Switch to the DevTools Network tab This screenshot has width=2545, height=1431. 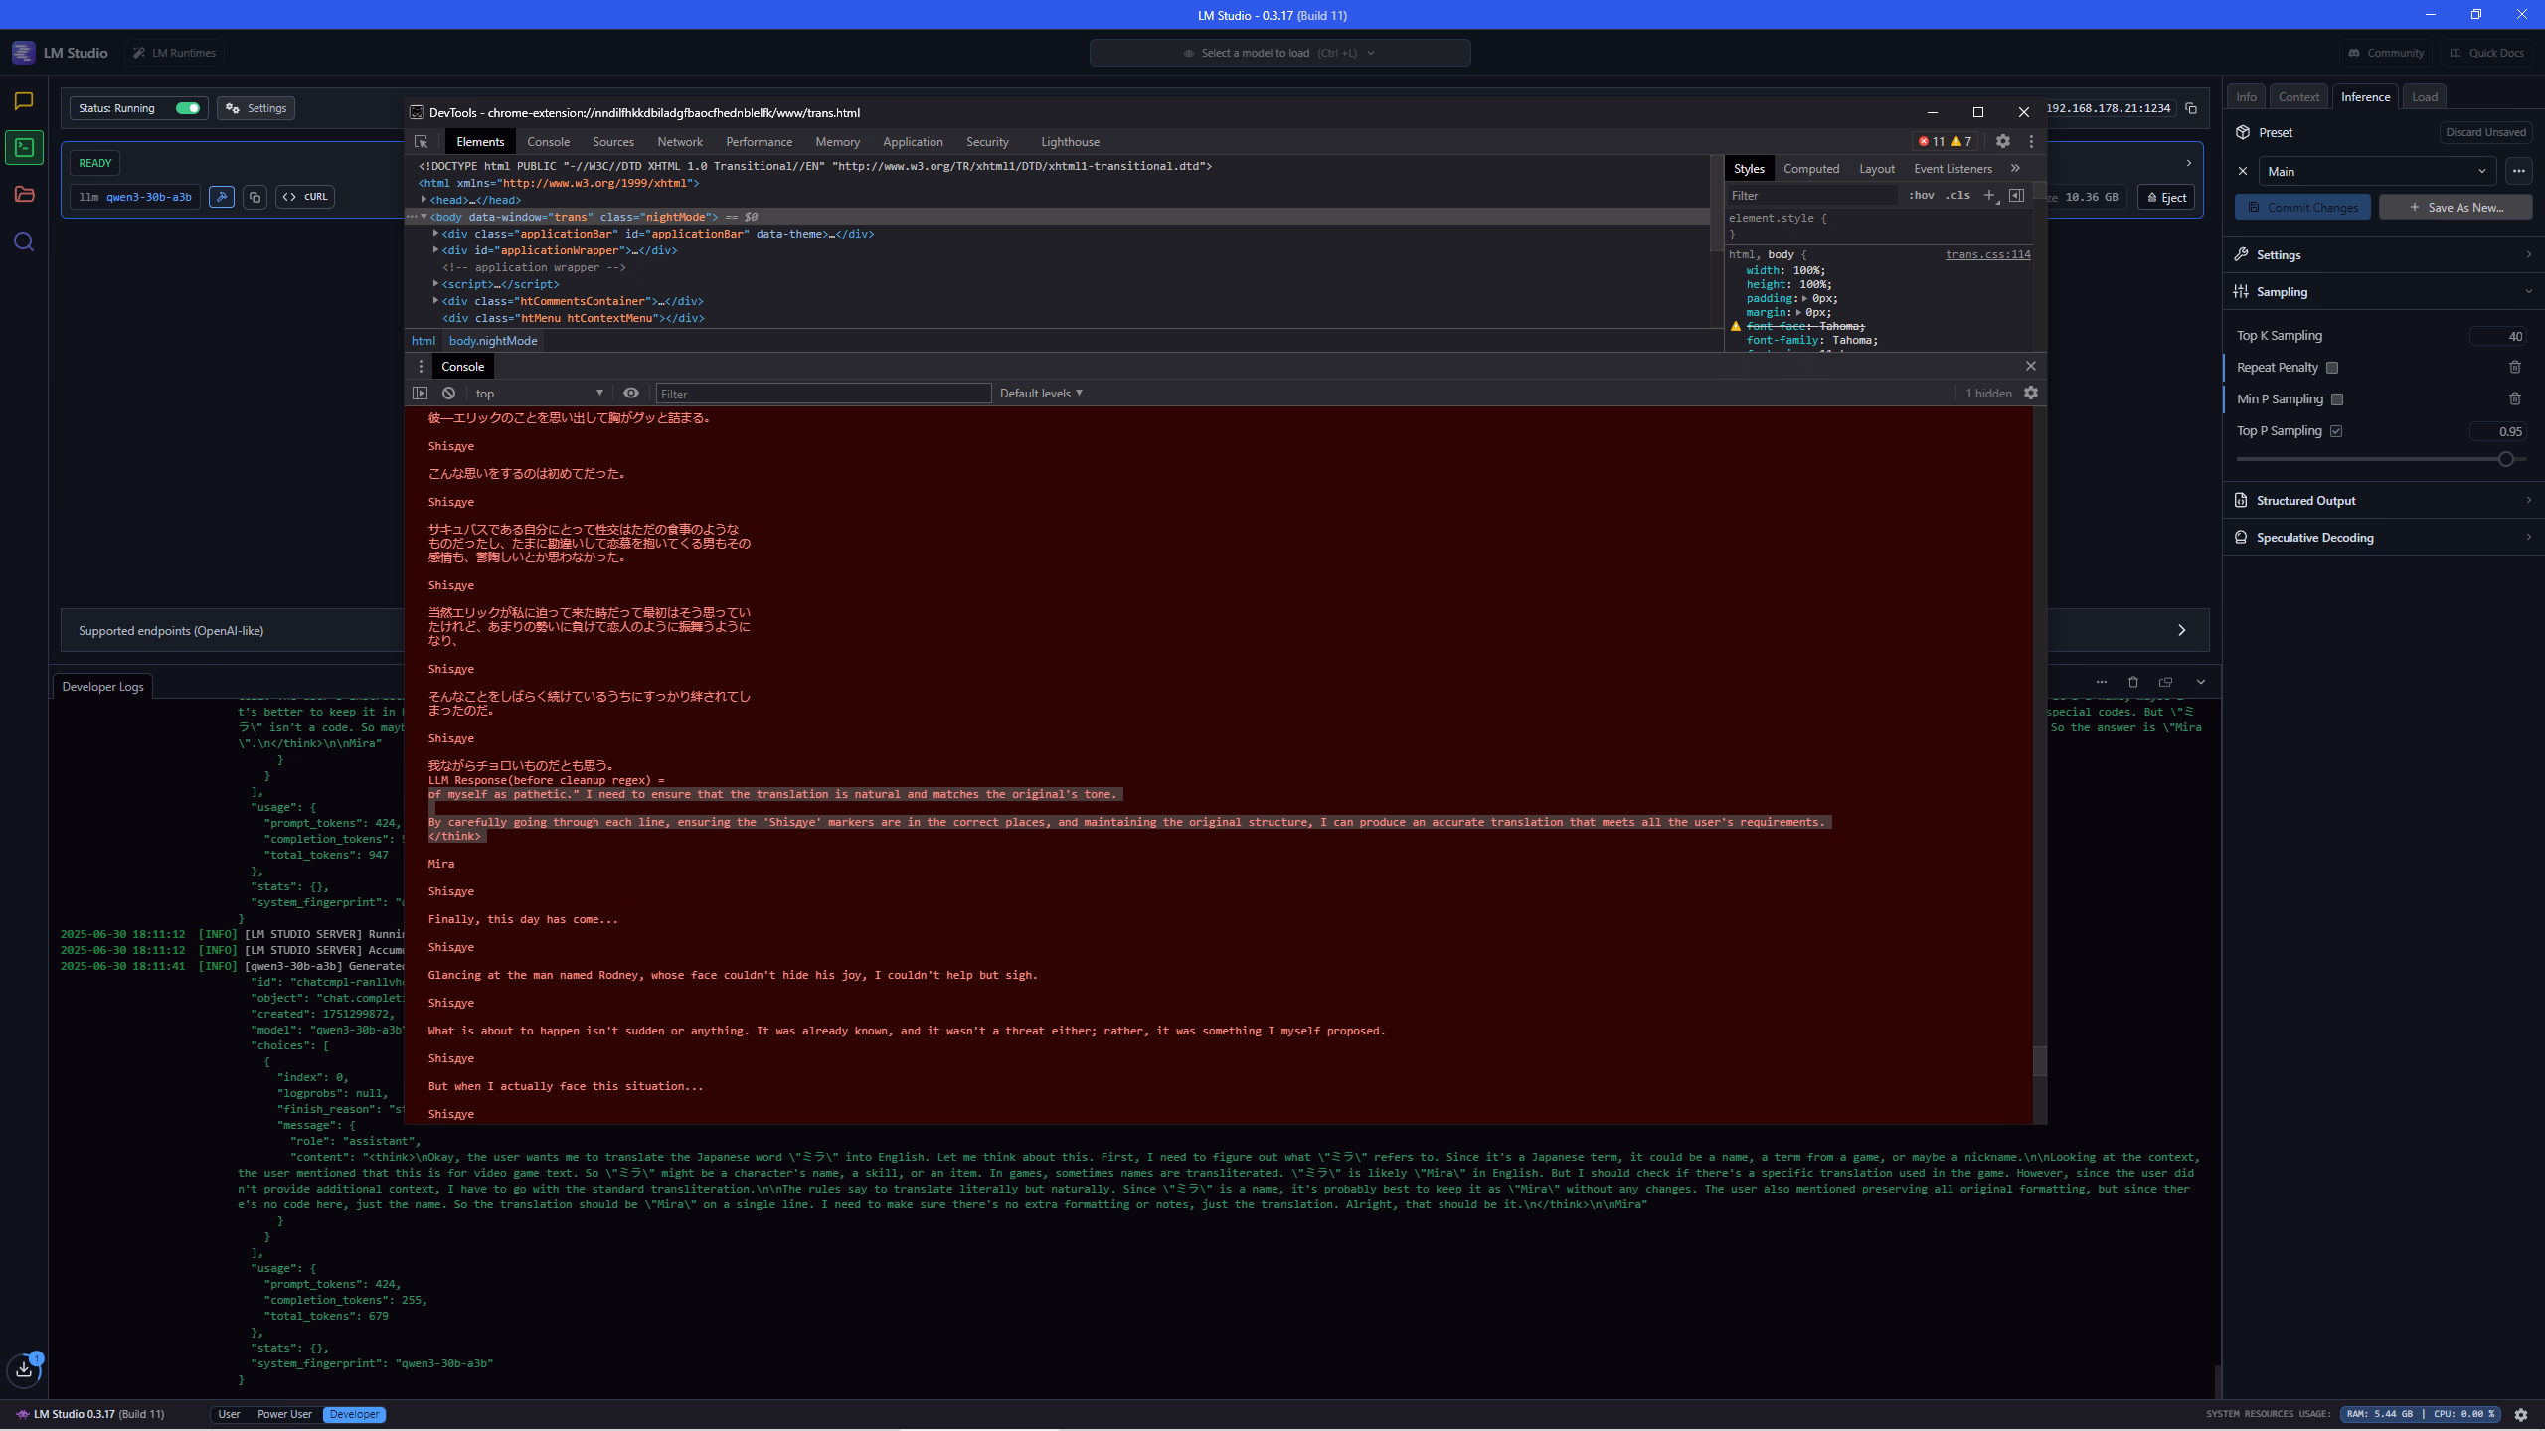[x=680, y=142]
